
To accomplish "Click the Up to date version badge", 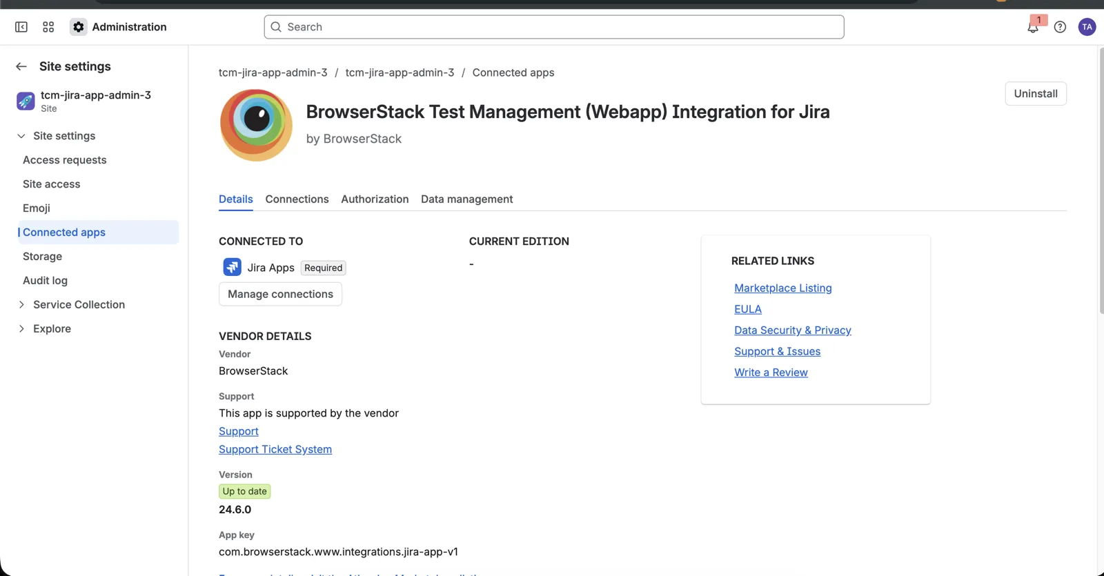I will coord(245,491).
